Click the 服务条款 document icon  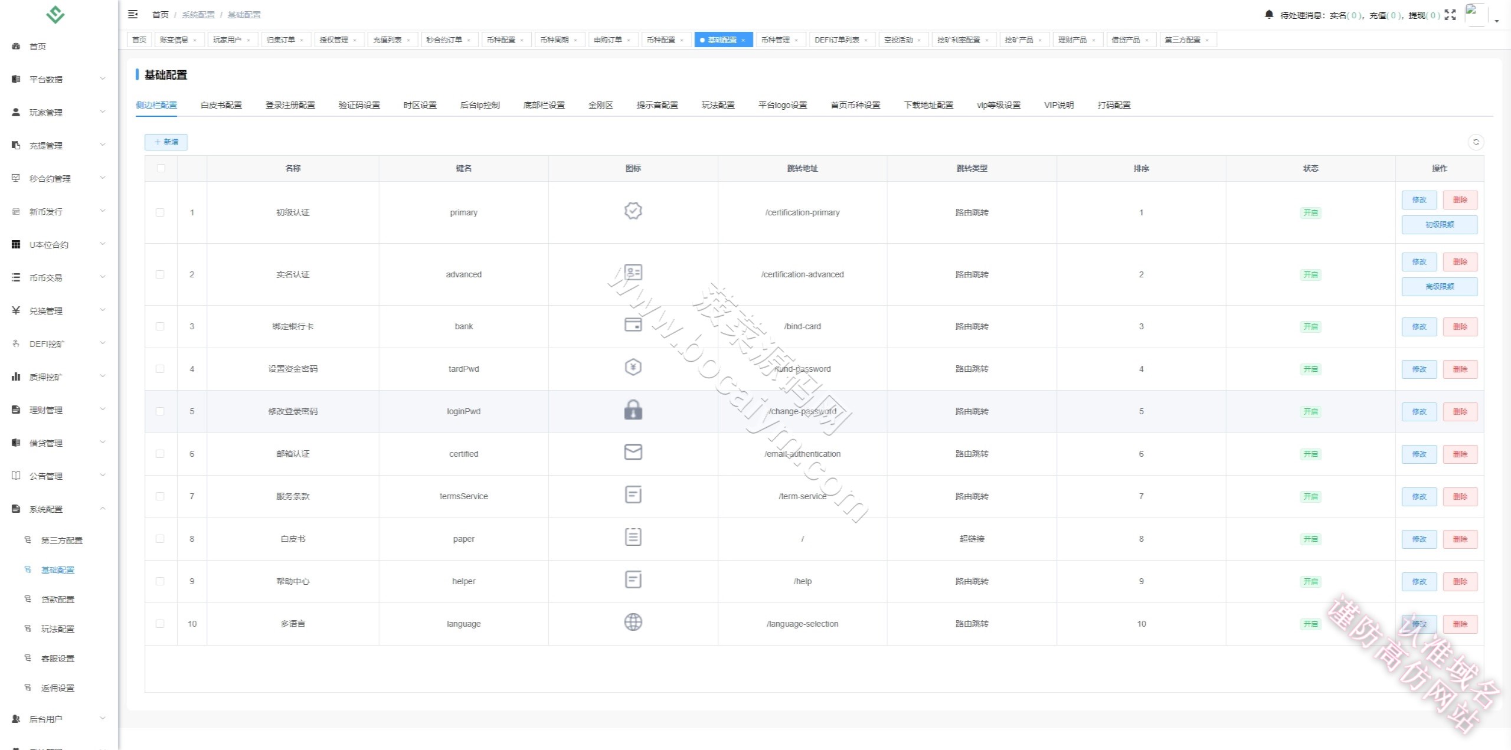pos(633,494)
